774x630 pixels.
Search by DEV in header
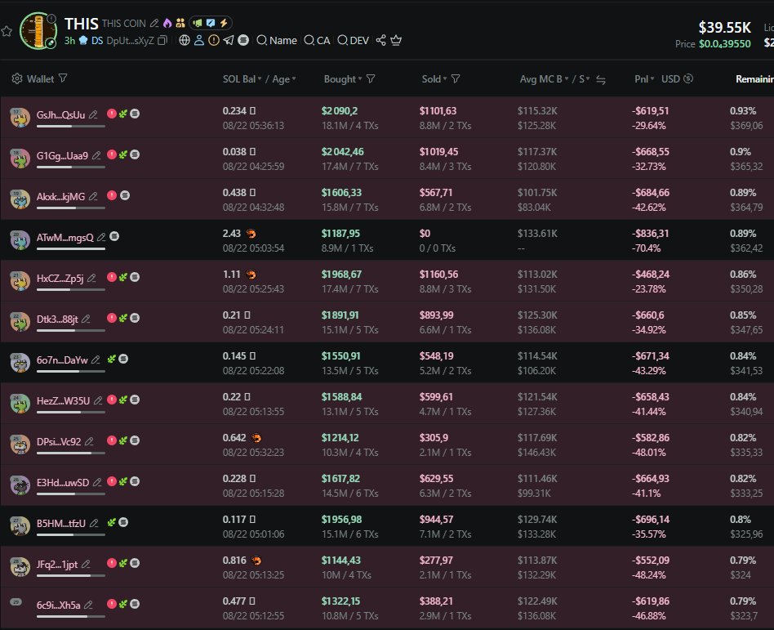click(x=353, y=40)
